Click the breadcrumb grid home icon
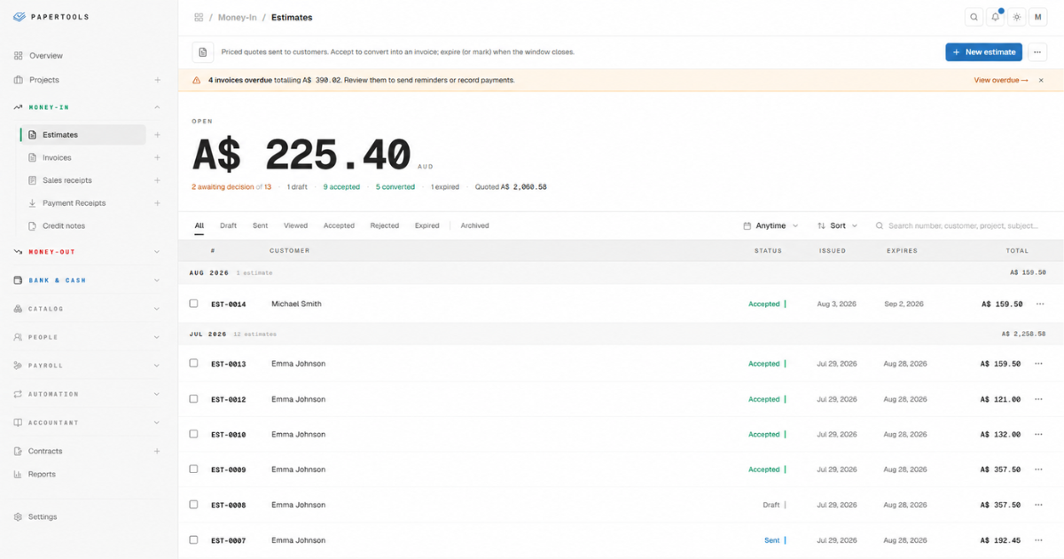This screenshot has width=1064, height=559. pos(199,17)
